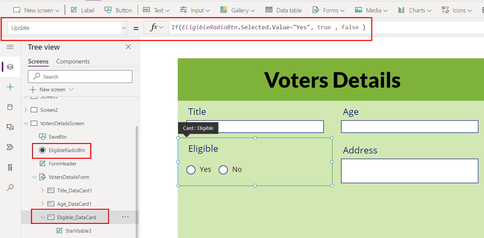Click New screen in the Tree view panel
This screenshot has width=484, height=238.
click(51, 89)
